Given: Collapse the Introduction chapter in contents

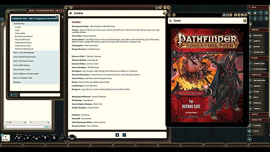Looking at the screenshot, I should [36, 24].
